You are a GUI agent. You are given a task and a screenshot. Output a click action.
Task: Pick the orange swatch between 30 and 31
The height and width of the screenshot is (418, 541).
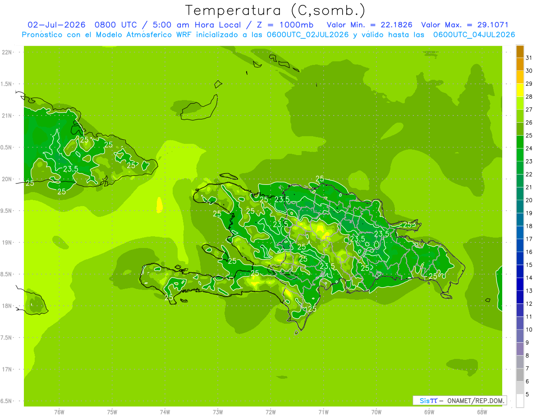coord(520,64)
